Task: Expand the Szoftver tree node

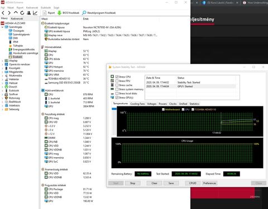Action: (x=2, y=94)
